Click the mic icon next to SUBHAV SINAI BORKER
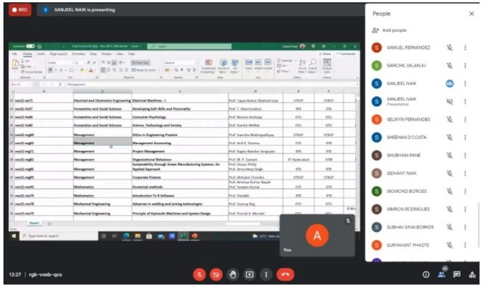 coord(450,227)
